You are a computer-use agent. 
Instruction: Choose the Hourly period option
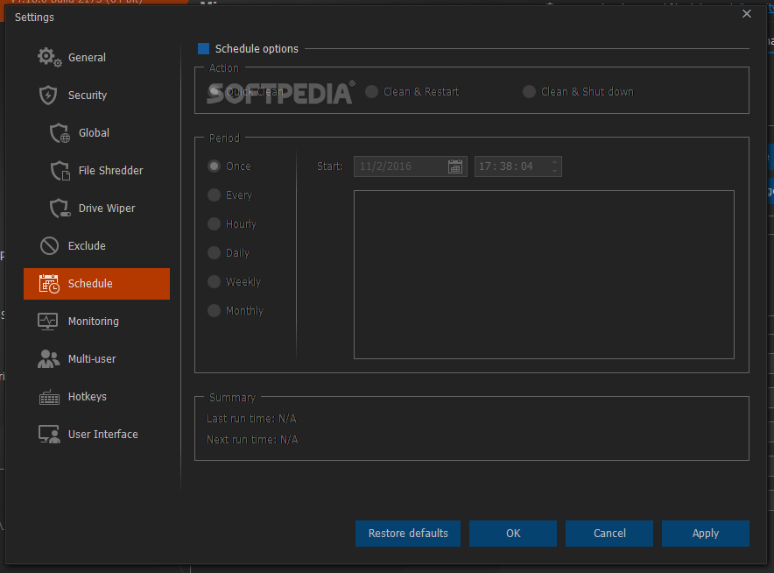(x=214, y=223)
